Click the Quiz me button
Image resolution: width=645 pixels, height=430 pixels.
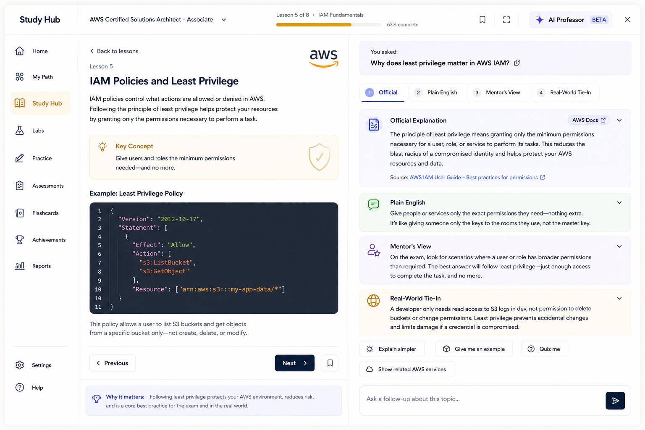(x=544, y=349)
